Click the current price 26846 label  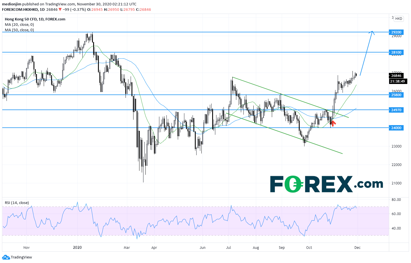396,75
